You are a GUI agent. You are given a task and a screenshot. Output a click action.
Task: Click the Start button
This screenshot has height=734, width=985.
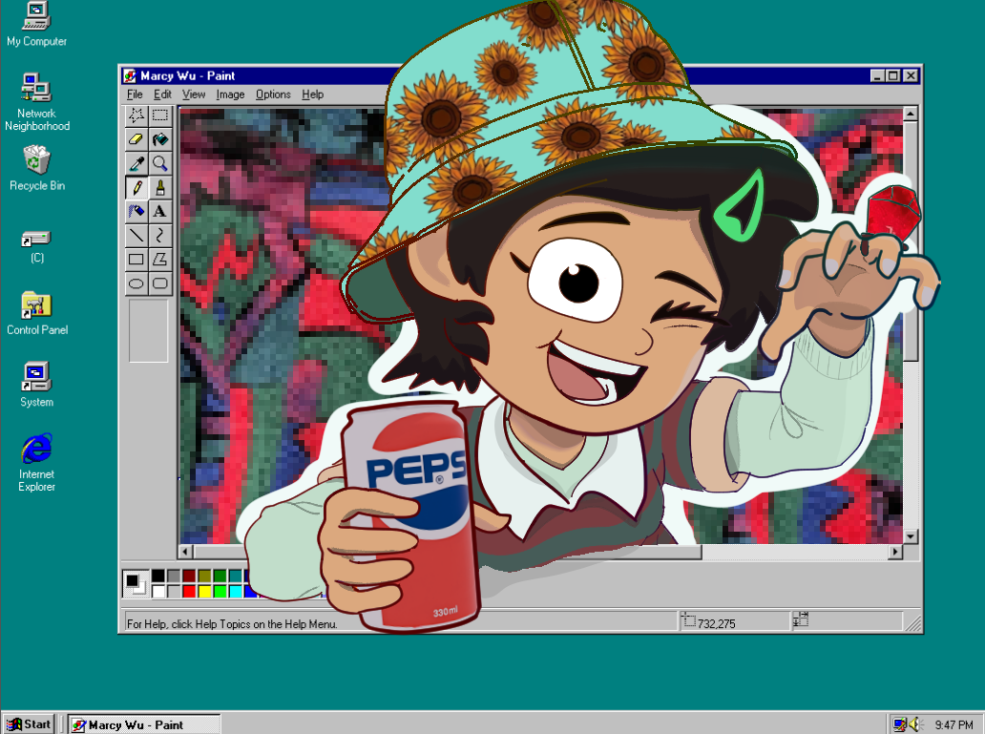pos(29,724)
